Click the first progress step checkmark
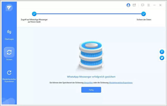167x106 pixels. 34,14
